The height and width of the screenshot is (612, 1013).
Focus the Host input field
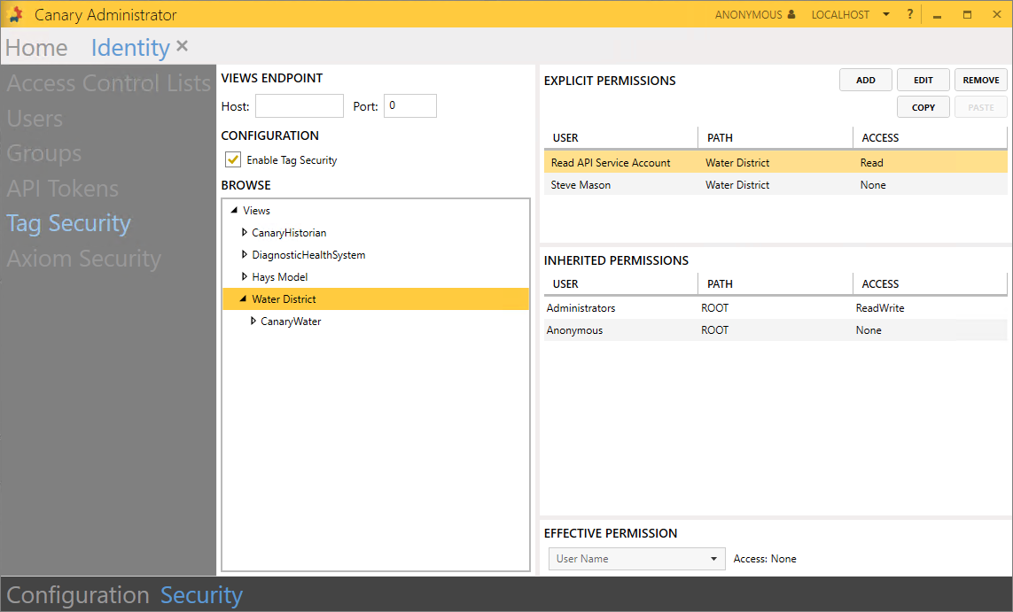click(x=300, y=106)
